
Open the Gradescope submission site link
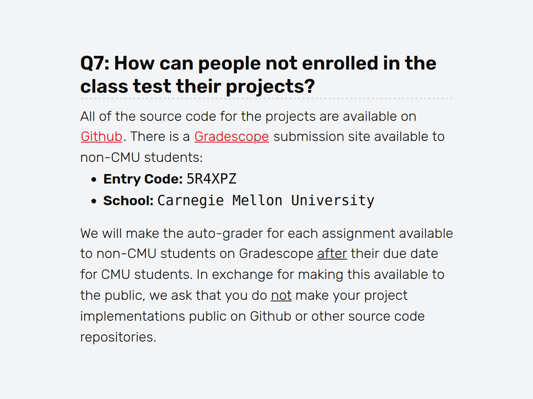pos(231,136)
